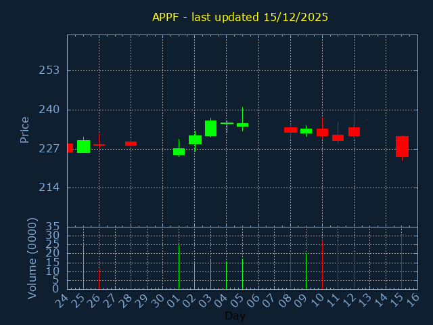Select the Price y-axis title
Viewport: 433px width, 325px height.
(25, 129)
